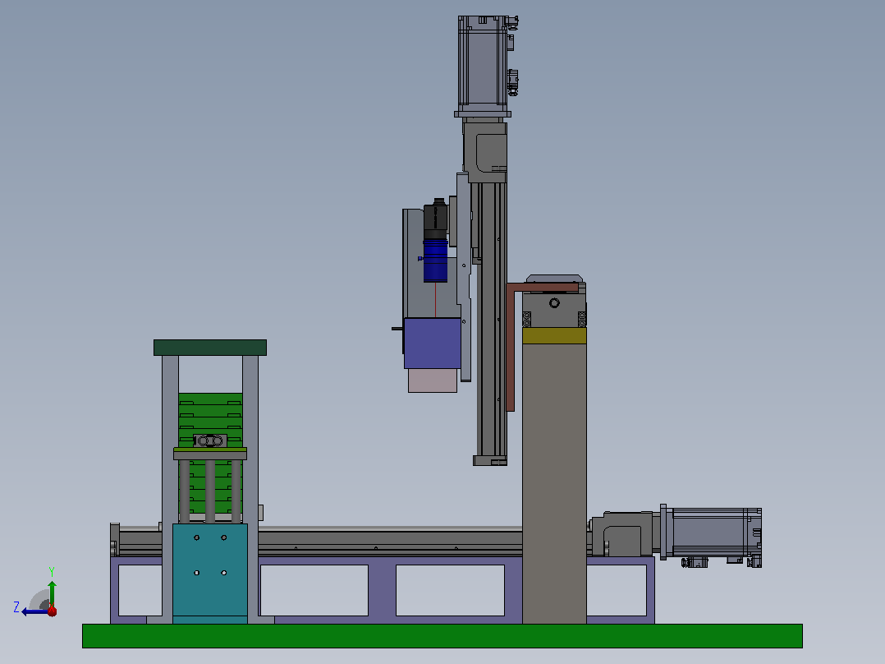
Task: Select the part with circular holes on tray platform
Action: [x=210, y=440]
